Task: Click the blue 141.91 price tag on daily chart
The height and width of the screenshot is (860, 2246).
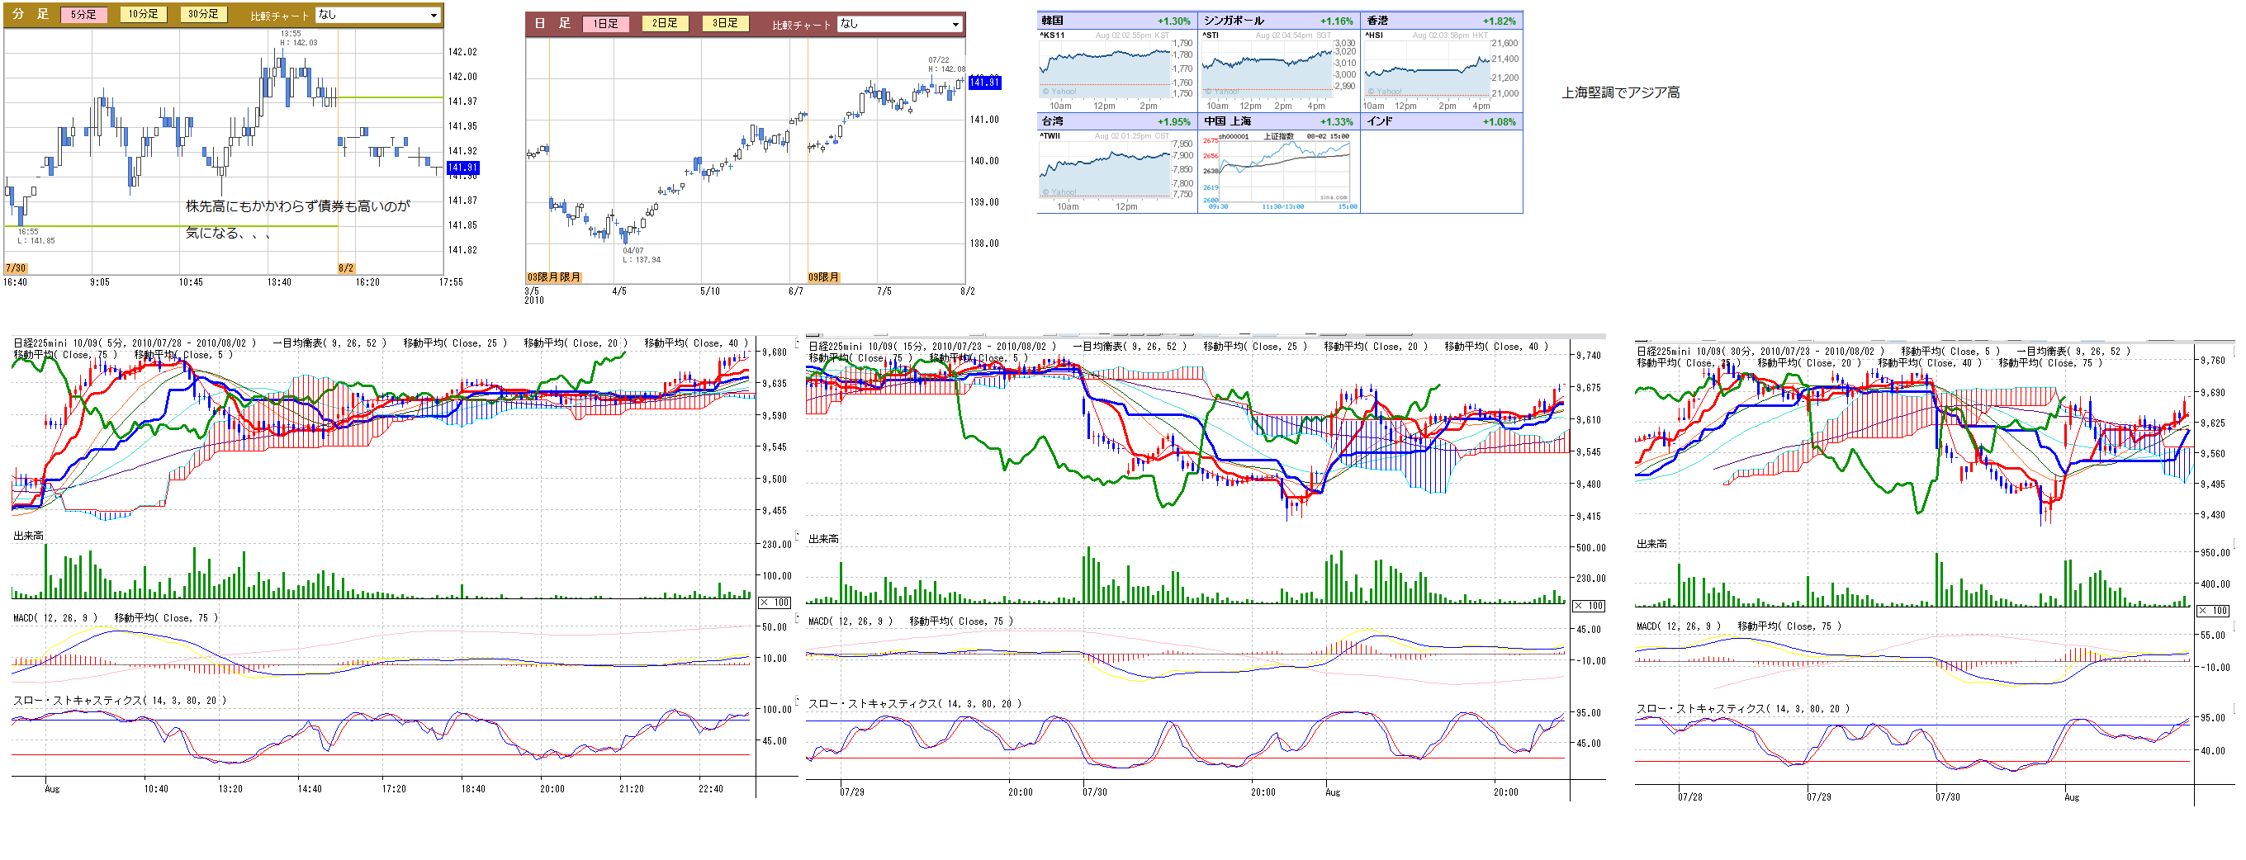Action: click(984, 83)
